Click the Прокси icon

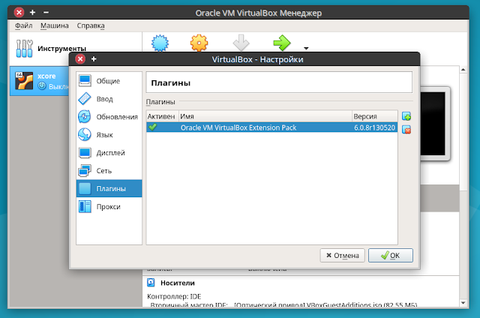[x=85, y=206]
